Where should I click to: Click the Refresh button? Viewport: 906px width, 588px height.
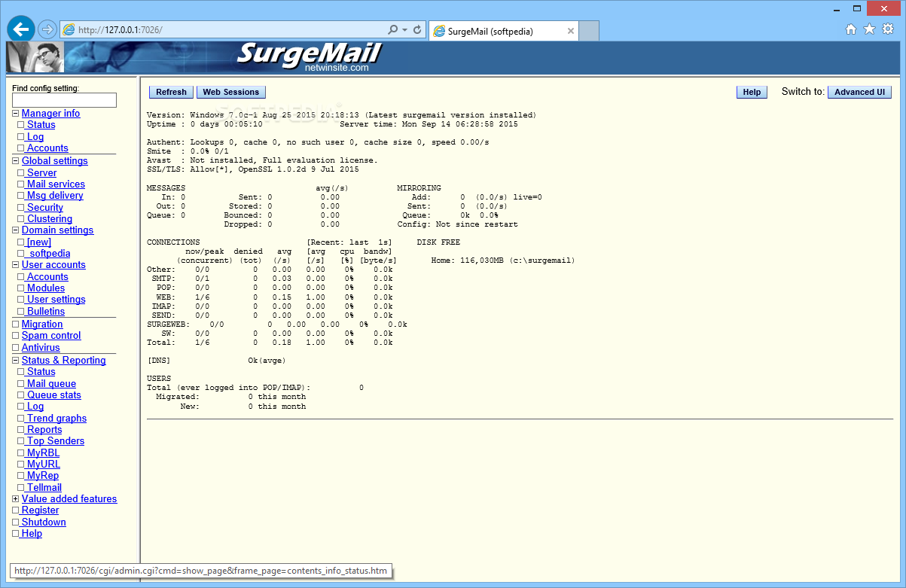coord(171,92)
